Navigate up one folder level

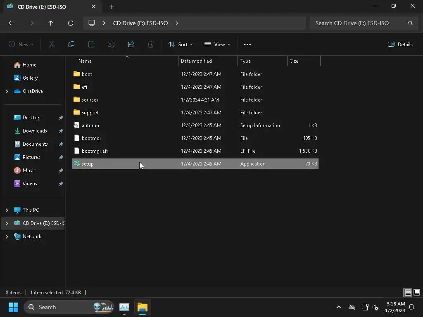(x=50, y=23)
